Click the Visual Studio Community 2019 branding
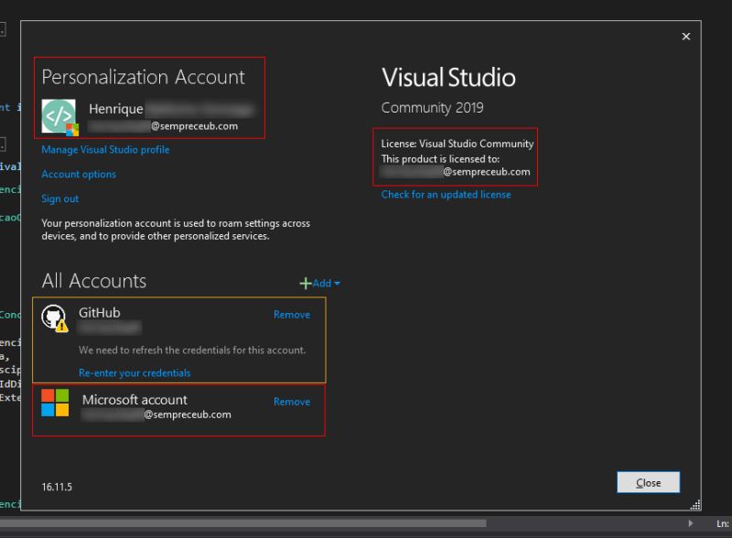The image size is (732, 538). pyautogui.click(x=448, y=90)
